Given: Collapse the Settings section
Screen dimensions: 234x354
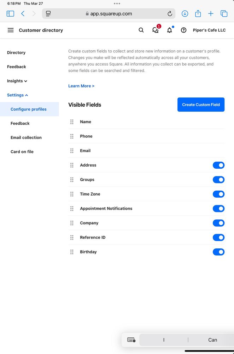Looking at the screenshot, I should point(17,95).
